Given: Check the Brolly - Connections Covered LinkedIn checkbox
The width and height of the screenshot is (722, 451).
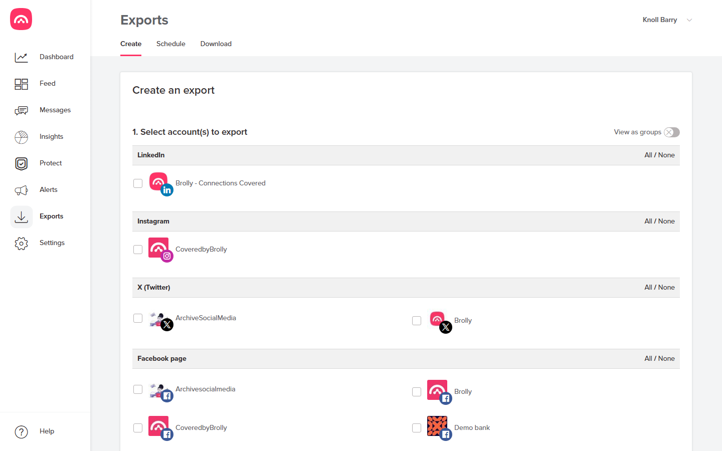Looking at the screenshot, I should 138,183.
